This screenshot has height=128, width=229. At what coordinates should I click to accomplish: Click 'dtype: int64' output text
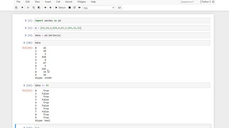[43, 78]
